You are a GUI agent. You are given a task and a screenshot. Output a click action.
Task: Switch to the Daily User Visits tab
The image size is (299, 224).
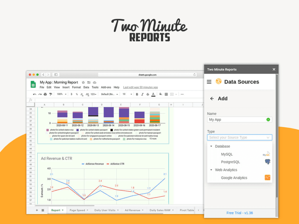105,210
